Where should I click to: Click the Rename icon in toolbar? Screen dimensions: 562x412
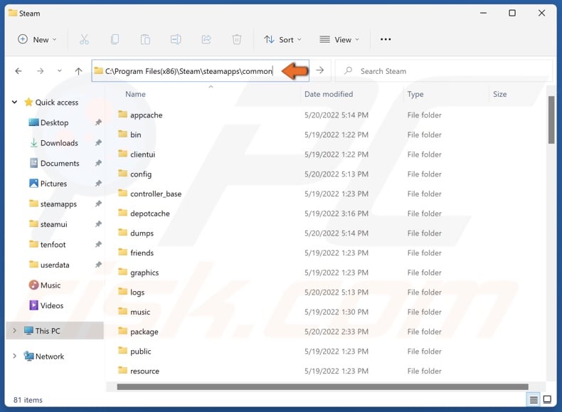pyautogui.click(x=176, y=39)
